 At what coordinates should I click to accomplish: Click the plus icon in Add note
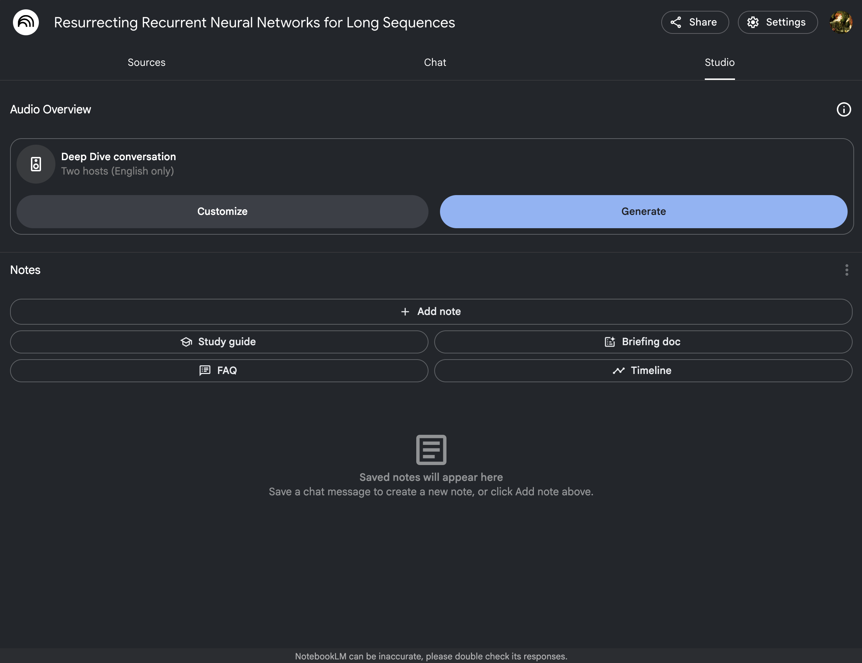pos(405,312)
